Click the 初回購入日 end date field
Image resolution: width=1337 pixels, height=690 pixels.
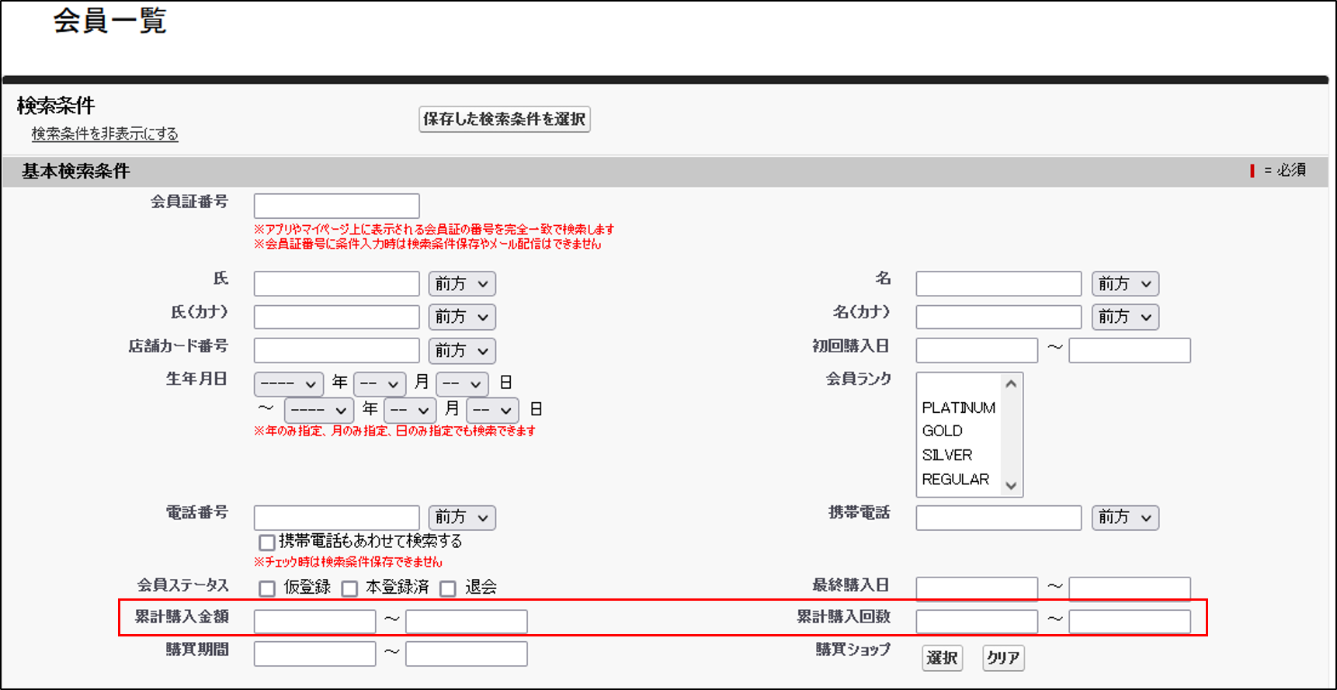click(1130, 350)
